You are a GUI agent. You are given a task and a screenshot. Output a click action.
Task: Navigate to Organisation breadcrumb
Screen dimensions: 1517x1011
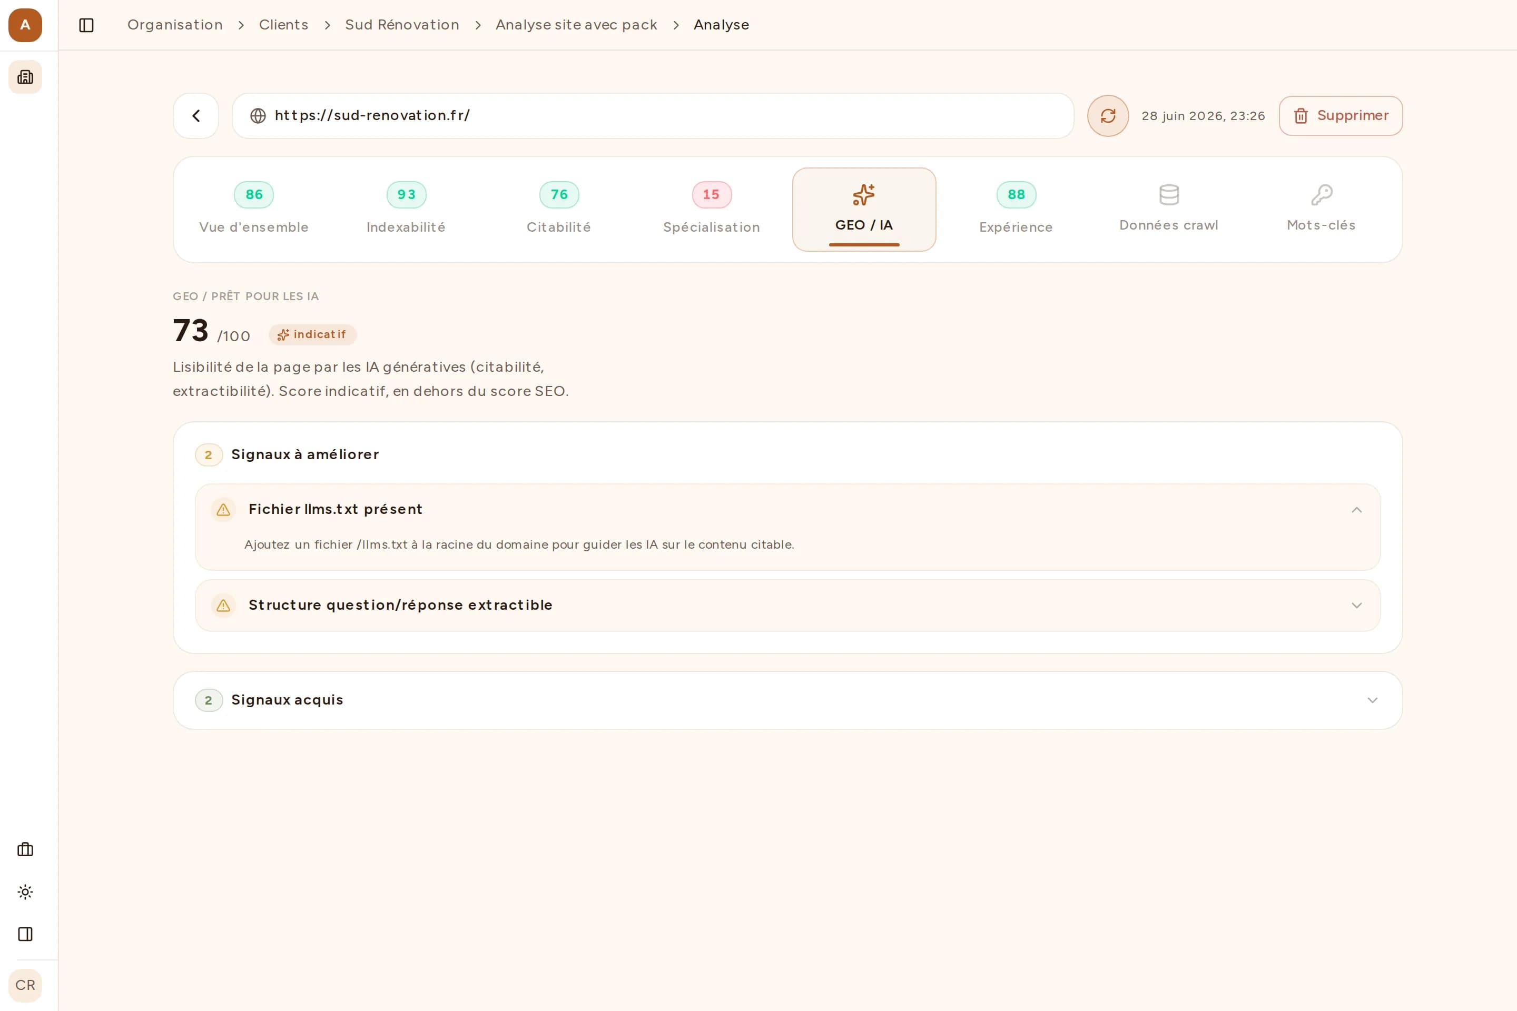[x=175, y=25]
